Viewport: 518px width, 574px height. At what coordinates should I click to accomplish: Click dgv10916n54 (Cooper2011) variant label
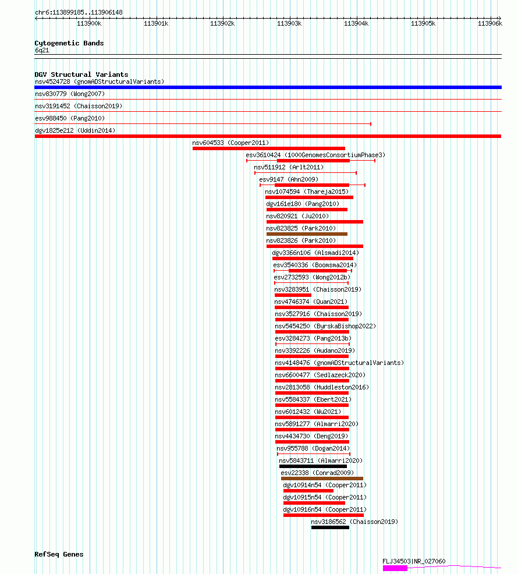325,509
